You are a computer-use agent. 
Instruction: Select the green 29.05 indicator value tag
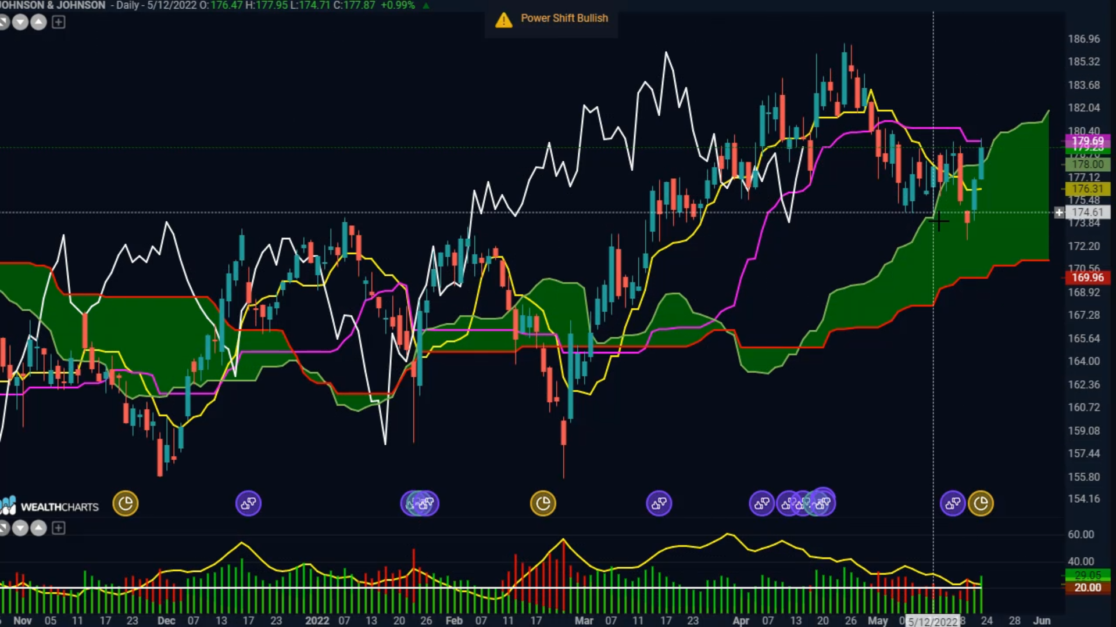1088,575
